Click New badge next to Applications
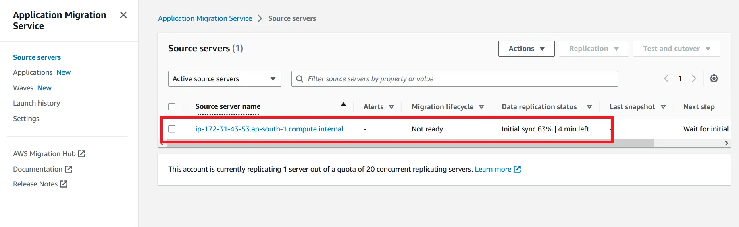Screen dimensions: 739x227 click(x=64, y=72)
